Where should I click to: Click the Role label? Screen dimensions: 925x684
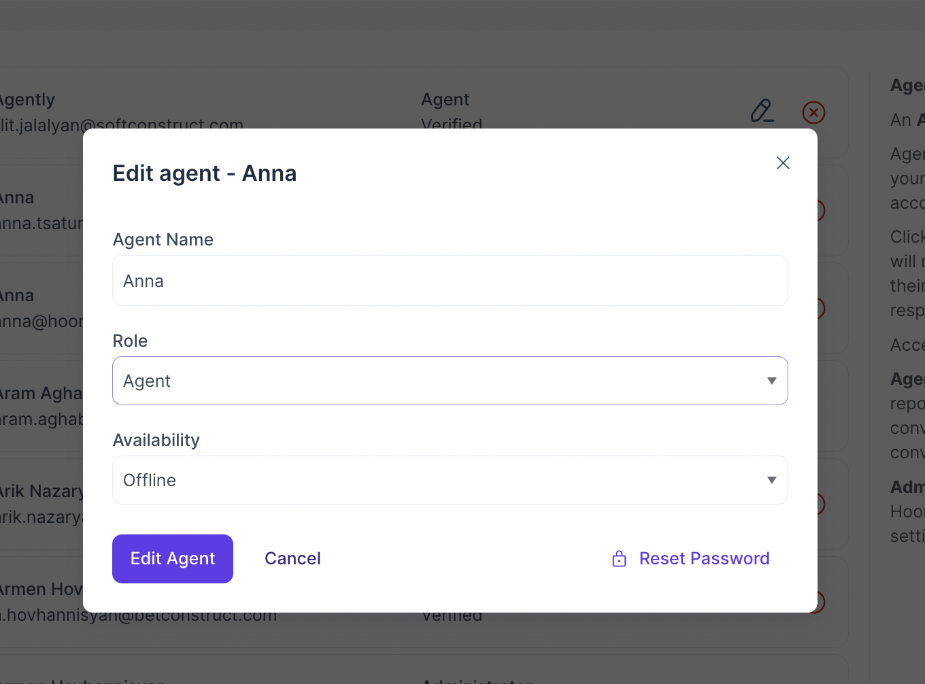point(130,341)
